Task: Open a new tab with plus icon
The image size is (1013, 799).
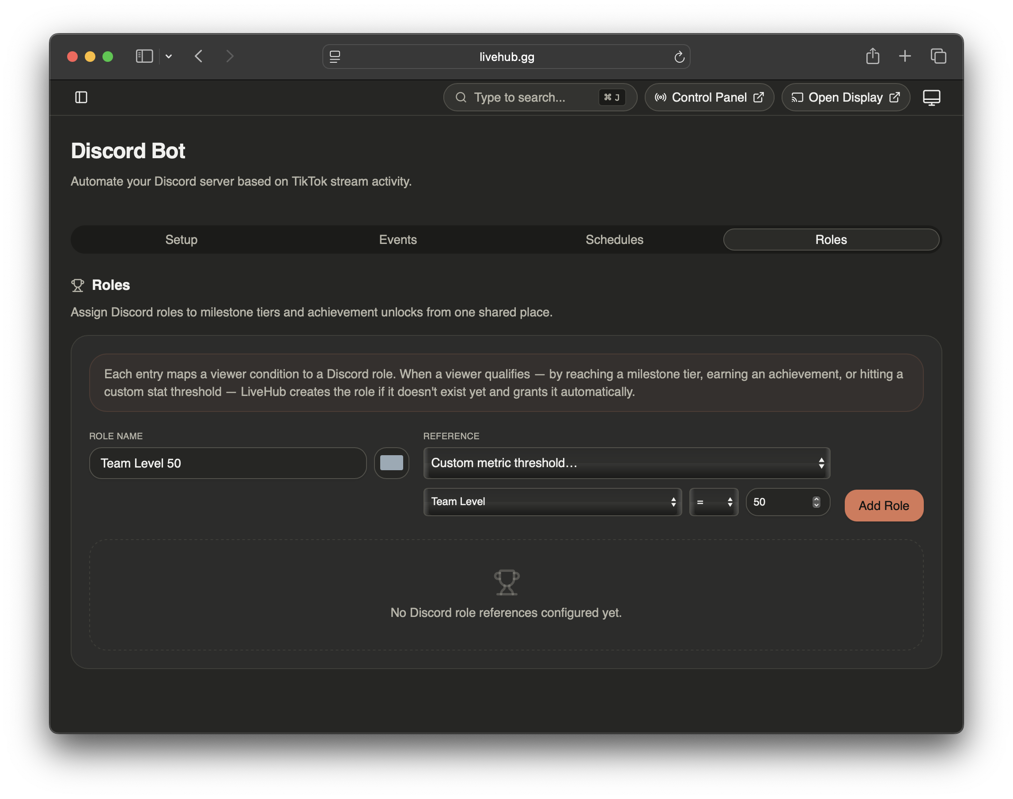Action: click(905, 56)
